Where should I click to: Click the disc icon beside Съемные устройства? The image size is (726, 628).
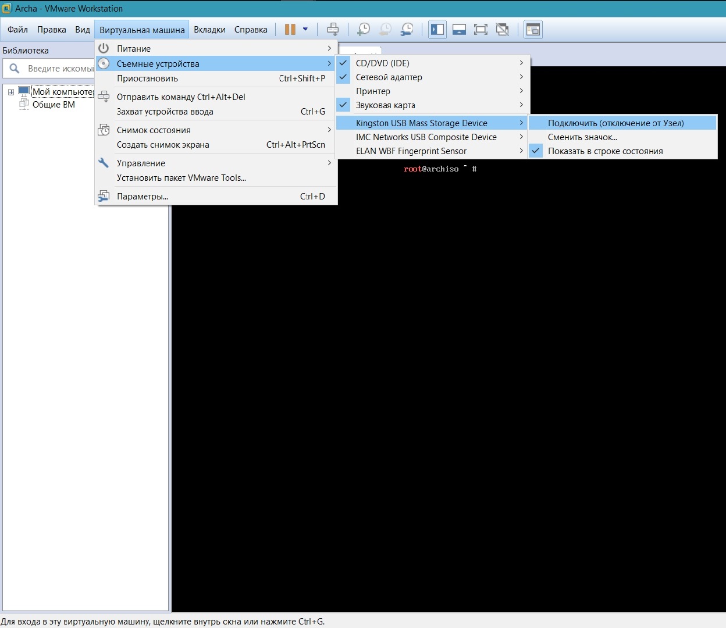tap(104, 63)
